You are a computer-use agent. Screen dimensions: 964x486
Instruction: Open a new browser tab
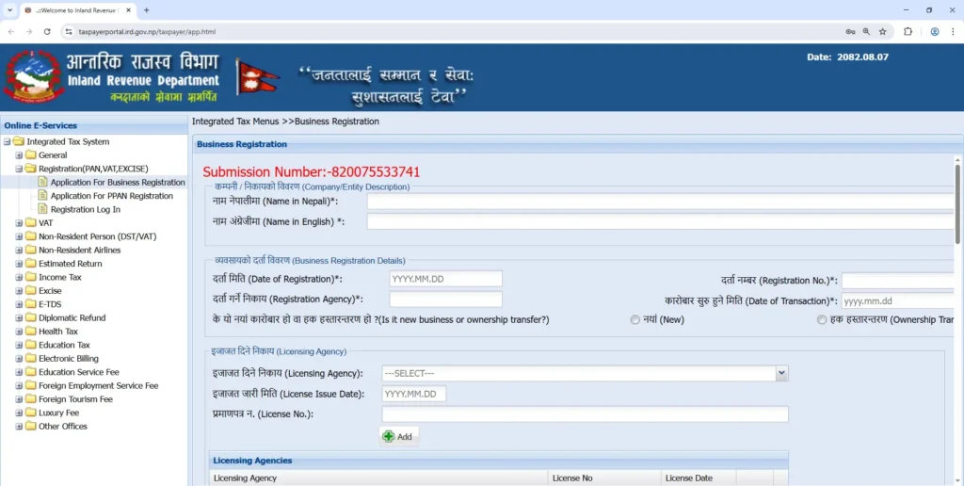146,9
